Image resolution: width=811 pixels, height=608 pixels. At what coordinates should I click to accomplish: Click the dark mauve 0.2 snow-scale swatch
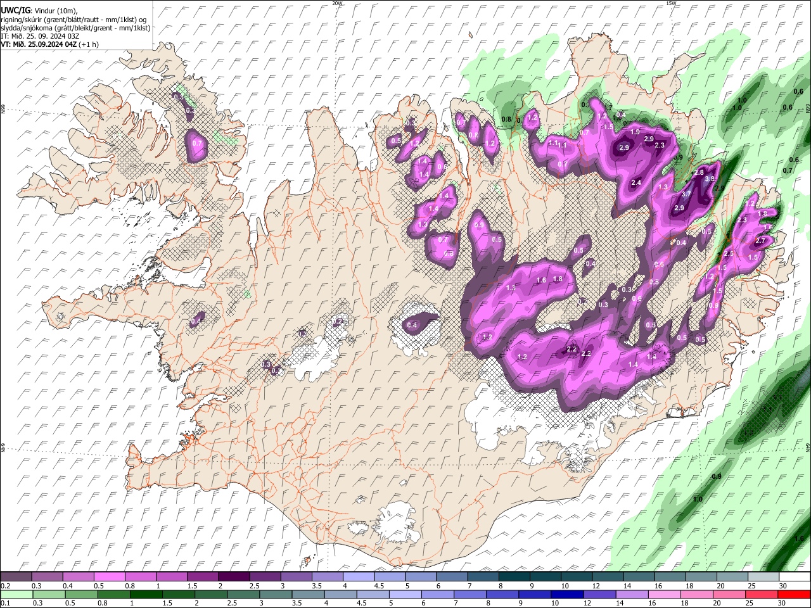pyautogui.click(x=16, y=576)
